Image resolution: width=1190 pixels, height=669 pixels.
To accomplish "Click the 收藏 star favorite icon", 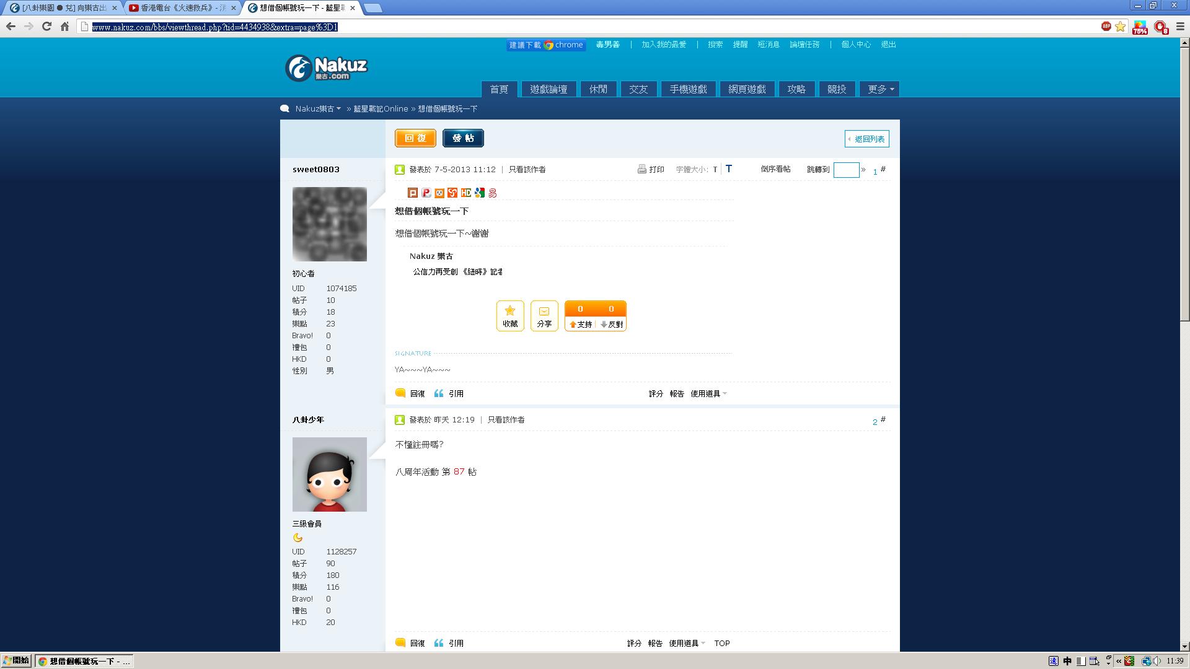I will pos(509,311).
